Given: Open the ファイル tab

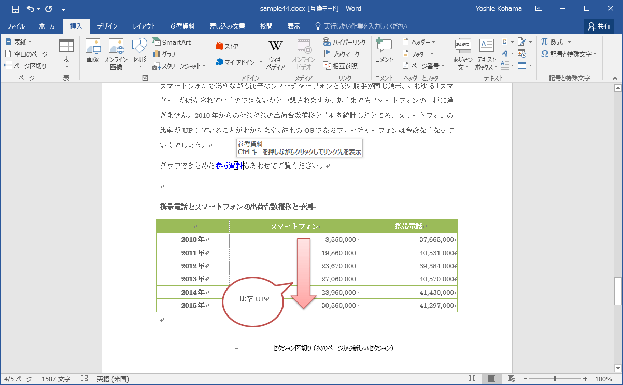Looking at the screenshot, I should (x=16, y=26).
